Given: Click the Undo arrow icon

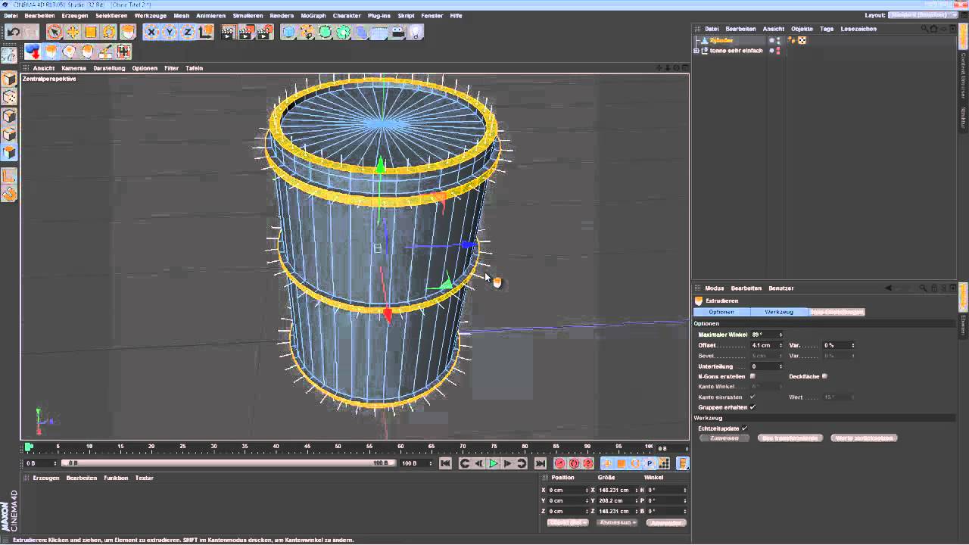Looking at the screenshot, I should click(x=14, y=32).
